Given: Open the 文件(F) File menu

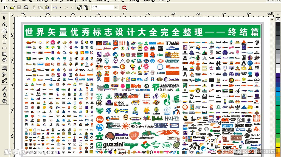Looking at the screenshot, I should 12,1.
